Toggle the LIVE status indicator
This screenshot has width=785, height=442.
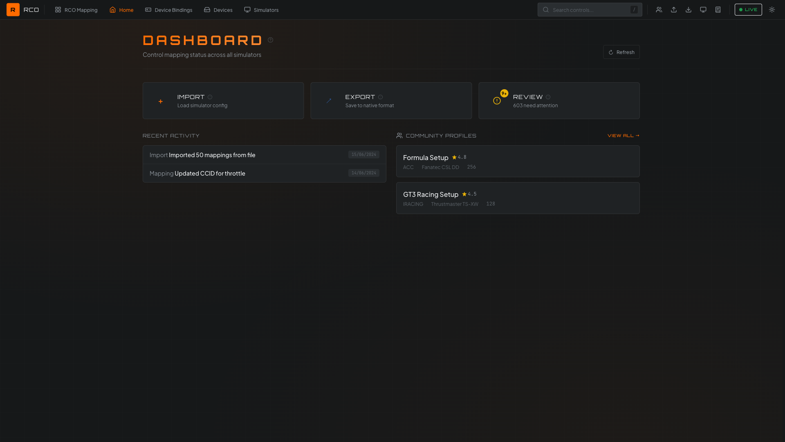point(748,10)
